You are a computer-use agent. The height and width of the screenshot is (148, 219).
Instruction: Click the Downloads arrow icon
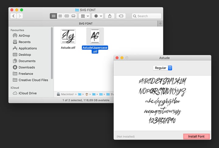(x=15, y=67)
